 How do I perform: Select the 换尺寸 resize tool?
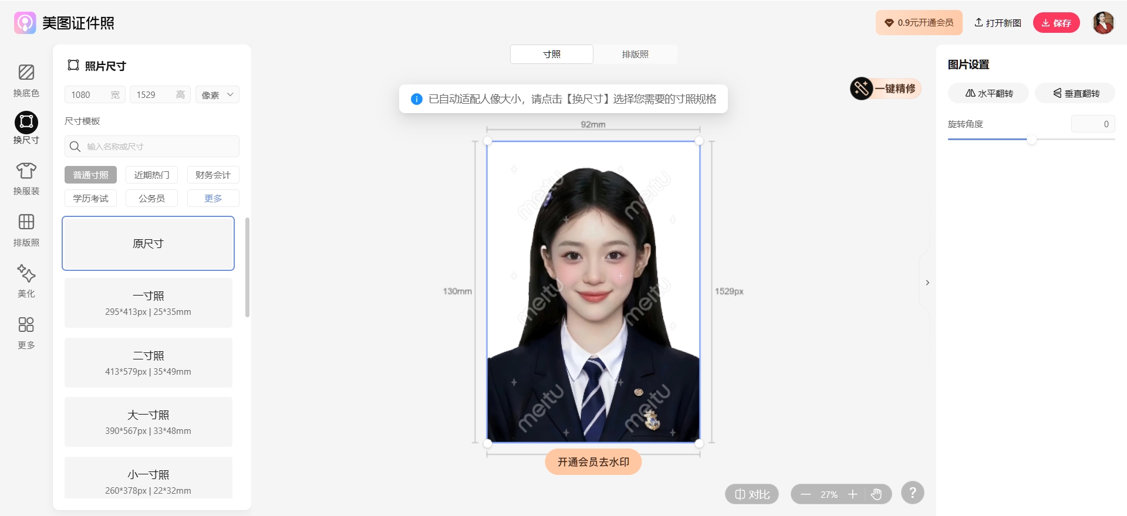pyautogui.click(x=26, y=128)
